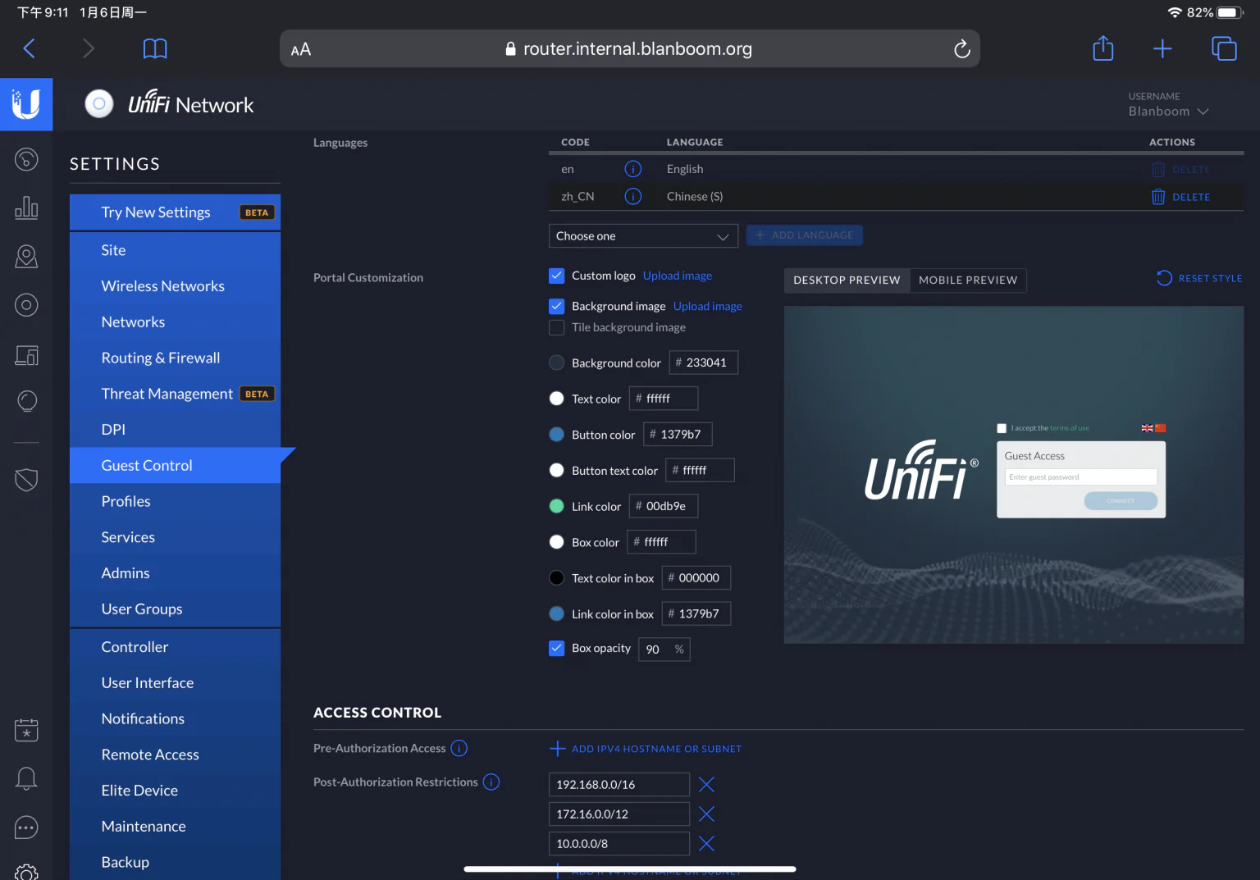Disable Box opacity checkbox

click(557, 648)
